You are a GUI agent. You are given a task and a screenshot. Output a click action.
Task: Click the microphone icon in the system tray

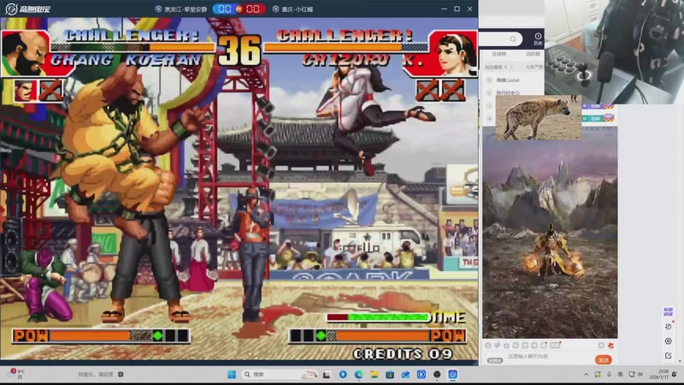coord(609,375)
